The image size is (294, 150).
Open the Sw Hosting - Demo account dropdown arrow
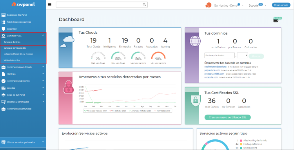[x=243, y=5]
